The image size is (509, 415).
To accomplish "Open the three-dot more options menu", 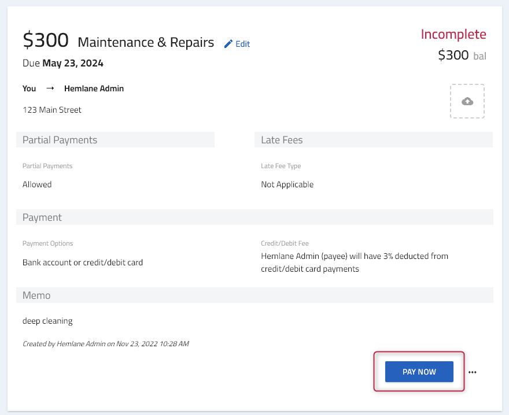I will (473, 372).
